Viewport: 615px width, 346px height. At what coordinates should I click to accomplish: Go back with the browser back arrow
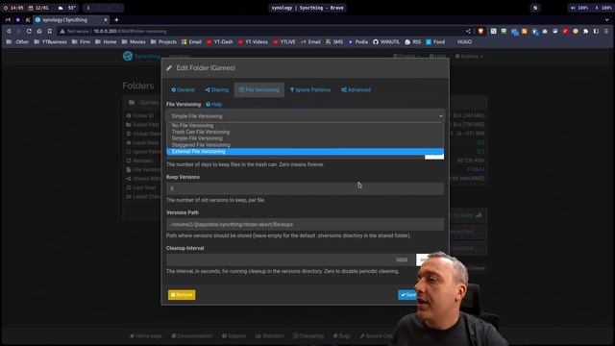(9, 31)
